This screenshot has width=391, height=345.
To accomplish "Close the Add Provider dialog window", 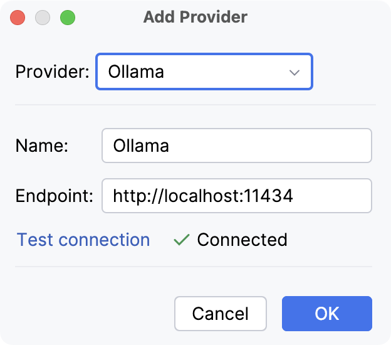I will [x=18, y=17].
